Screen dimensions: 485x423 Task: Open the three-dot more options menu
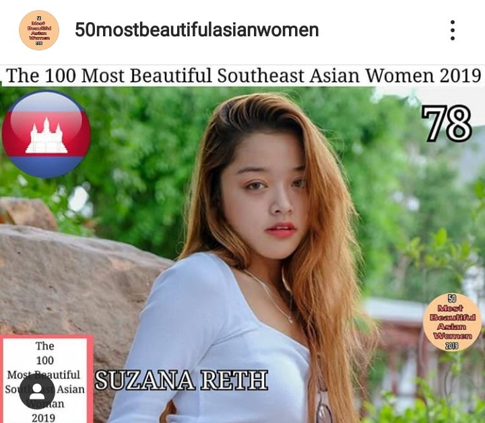tap(452, 30)
